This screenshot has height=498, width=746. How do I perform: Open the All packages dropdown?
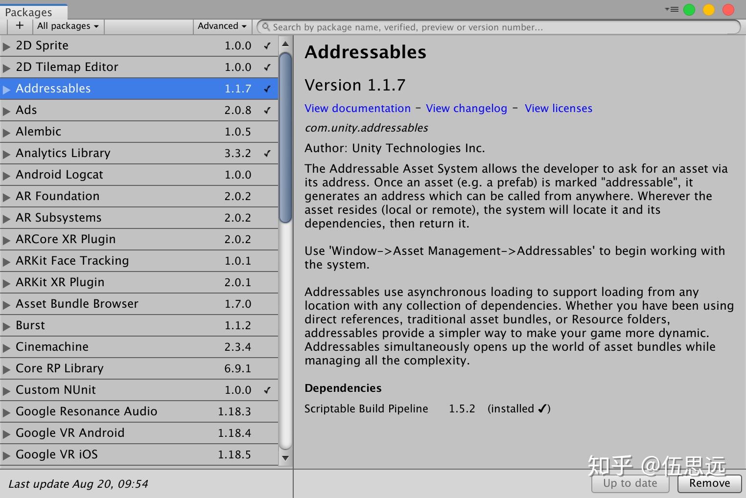[68, 26]
